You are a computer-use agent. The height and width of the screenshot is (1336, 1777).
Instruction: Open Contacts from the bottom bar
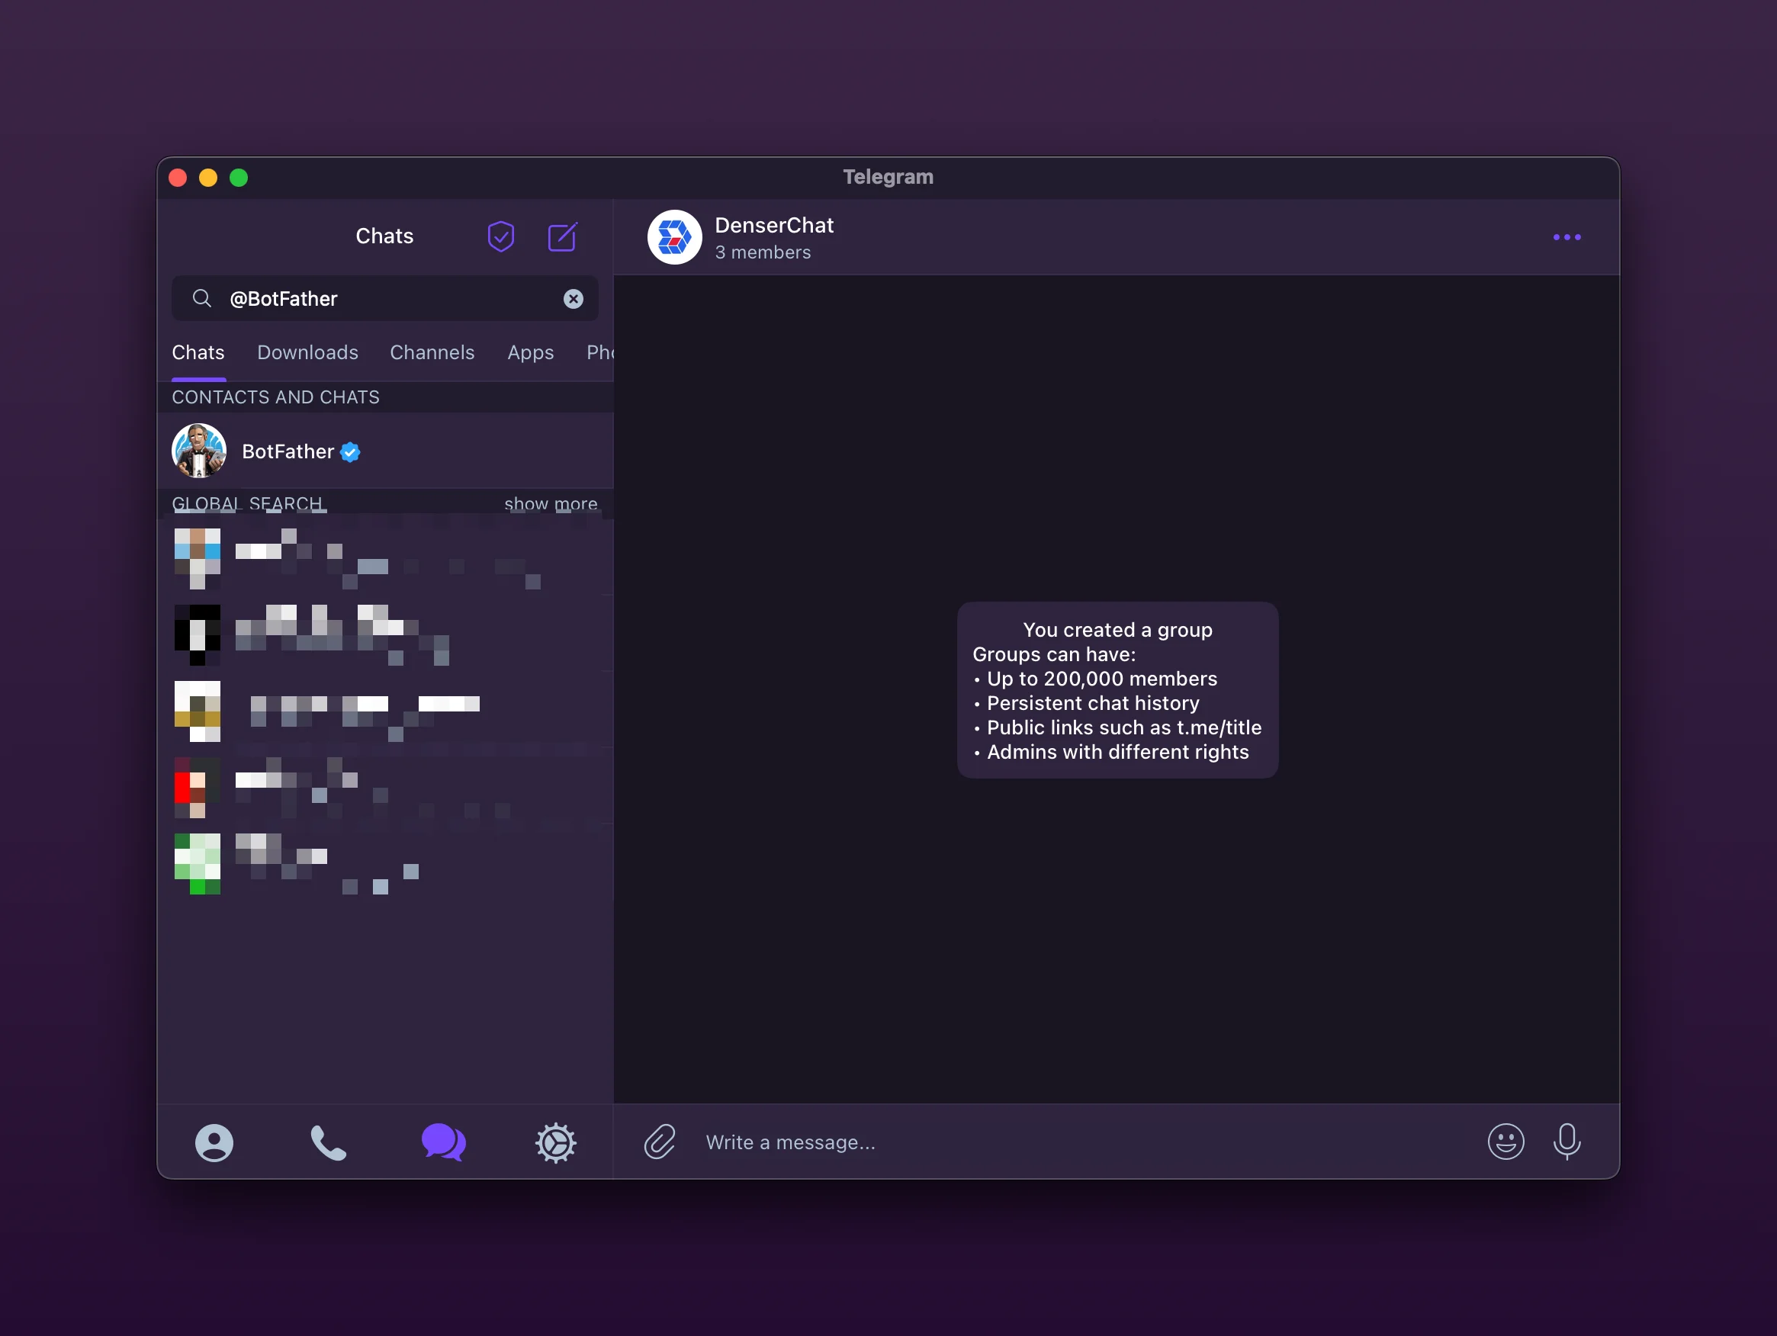[214, 1142]
